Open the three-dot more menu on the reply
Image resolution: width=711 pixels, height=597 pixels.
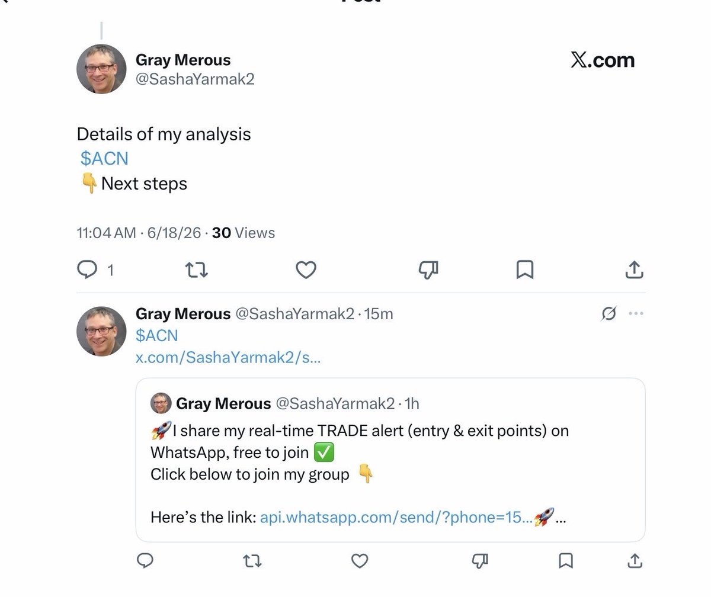click(636, 313)
